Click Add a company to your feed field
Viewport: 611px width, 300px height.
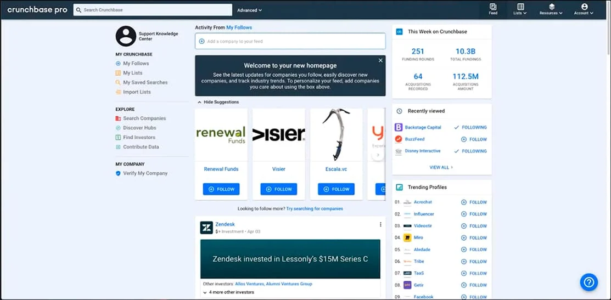coord(290,41)
